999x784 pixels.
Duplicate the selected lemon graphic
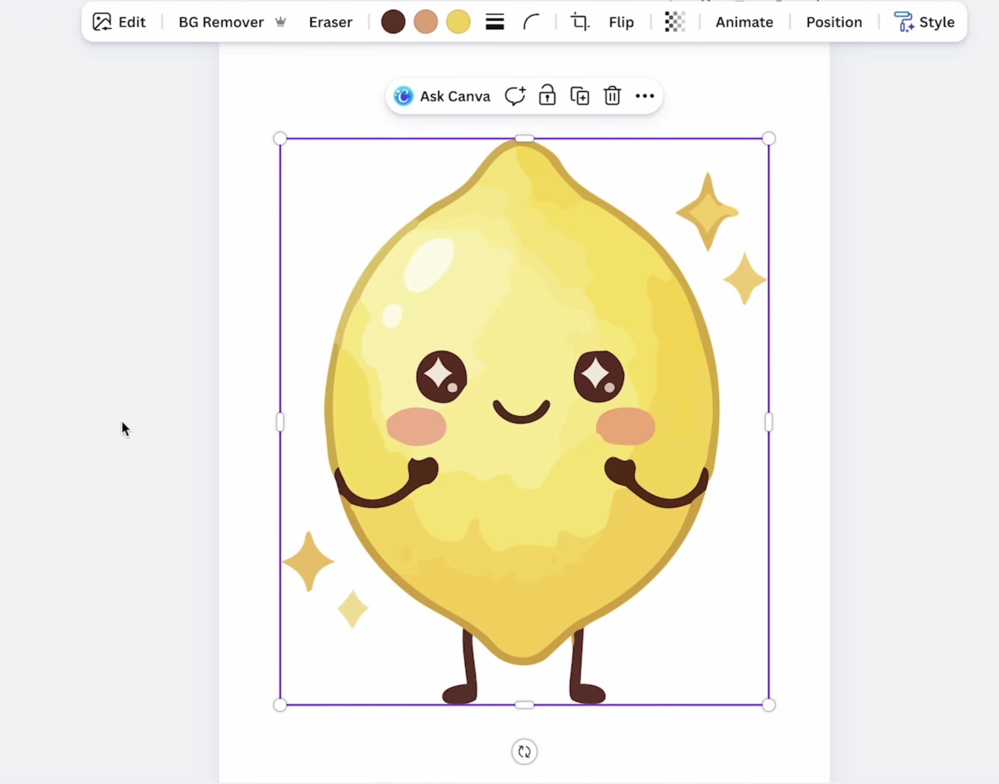pyautogui.click(x=579, y=96)
